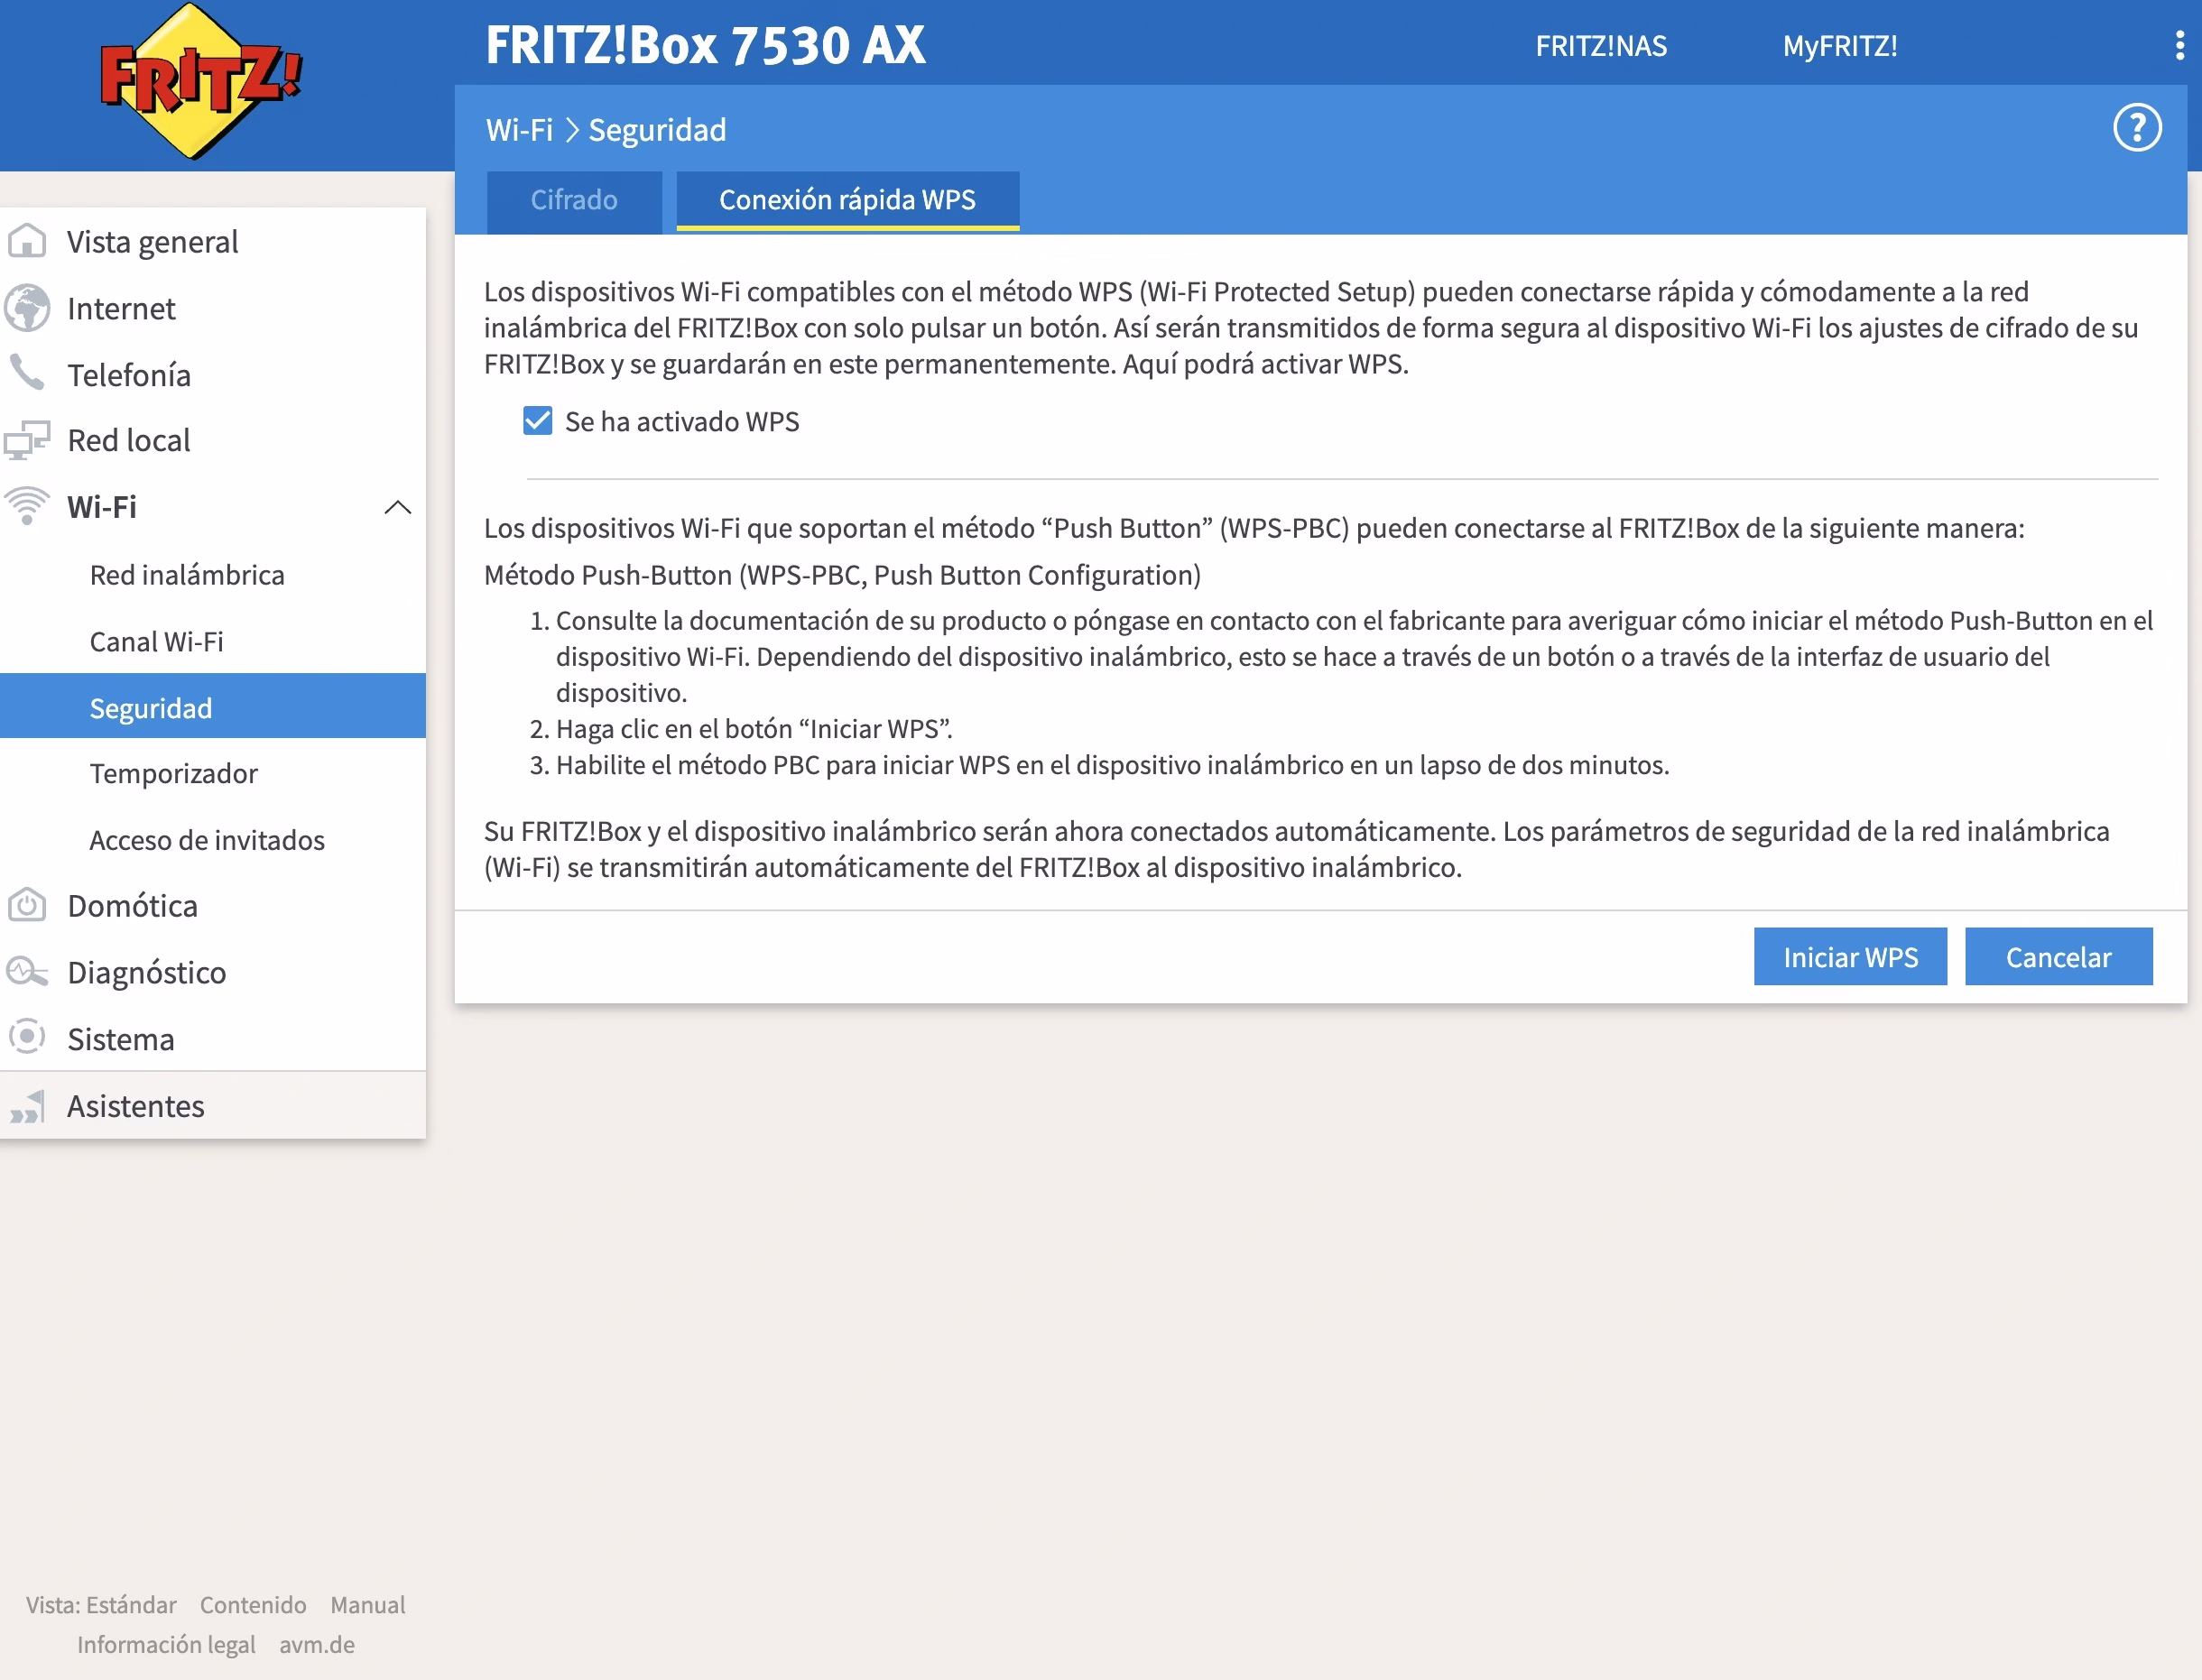Click the Vista: Estándar footer link
The height and width of the screenshot is (1680, 2202).
coord(101,1604)
